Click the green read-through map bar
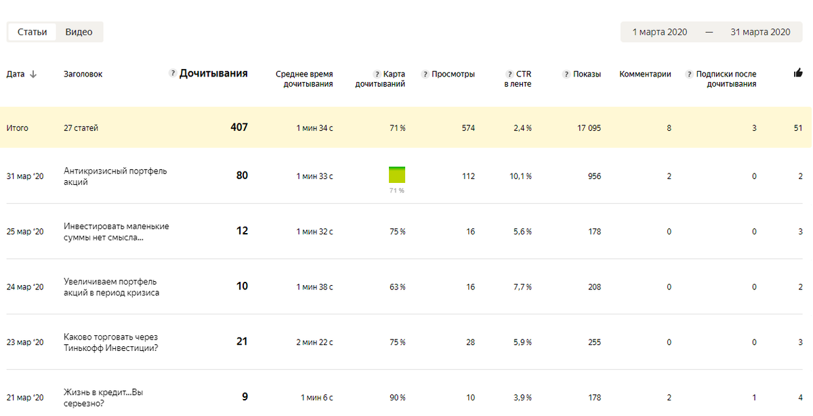This screenshot has width=813, height=416. pyautogui.click(x=397, y=174)
